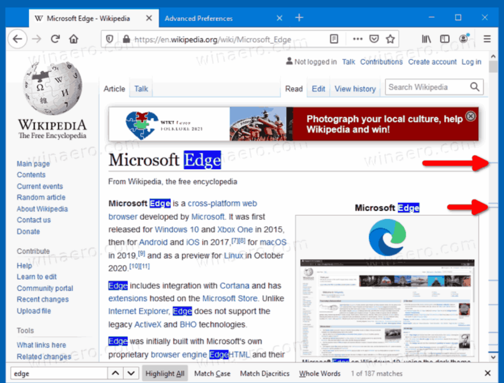Viewport: 504px width, 383px height.
Task: Open What links here link
Action: [41, 345]
